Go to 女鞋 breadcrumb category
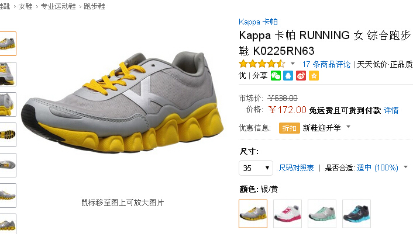 coord(26,6)
